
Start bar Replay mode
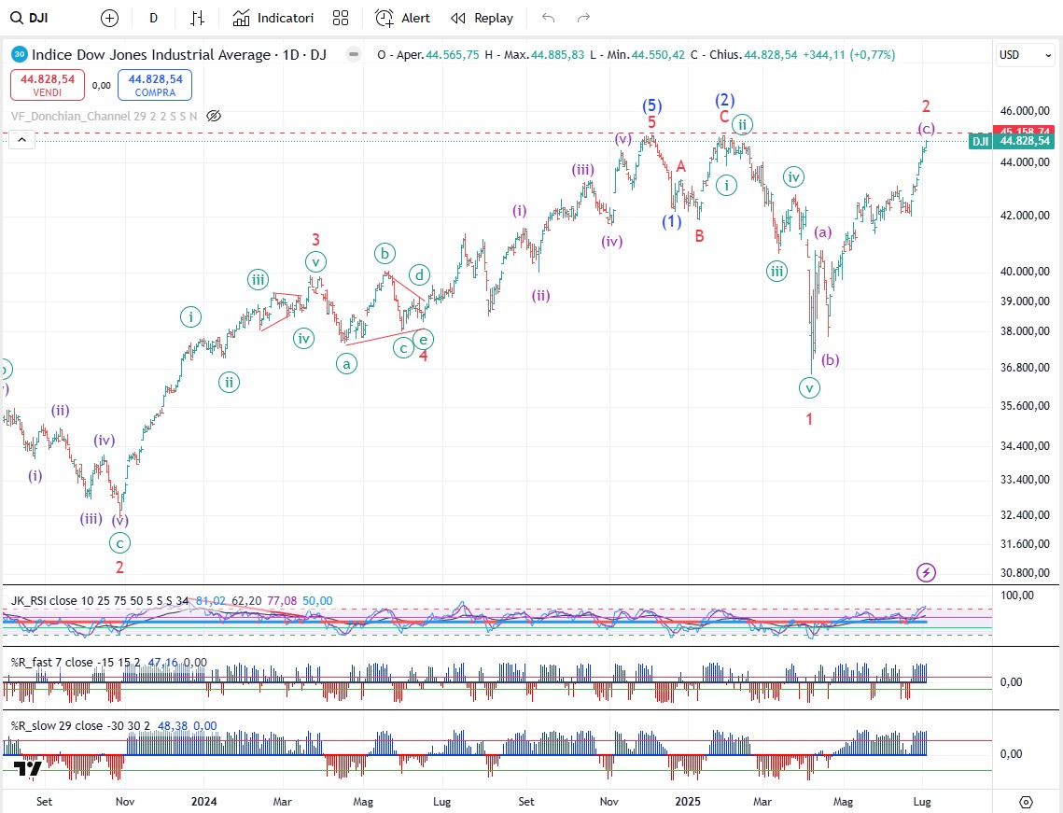(x=482, y=19)
